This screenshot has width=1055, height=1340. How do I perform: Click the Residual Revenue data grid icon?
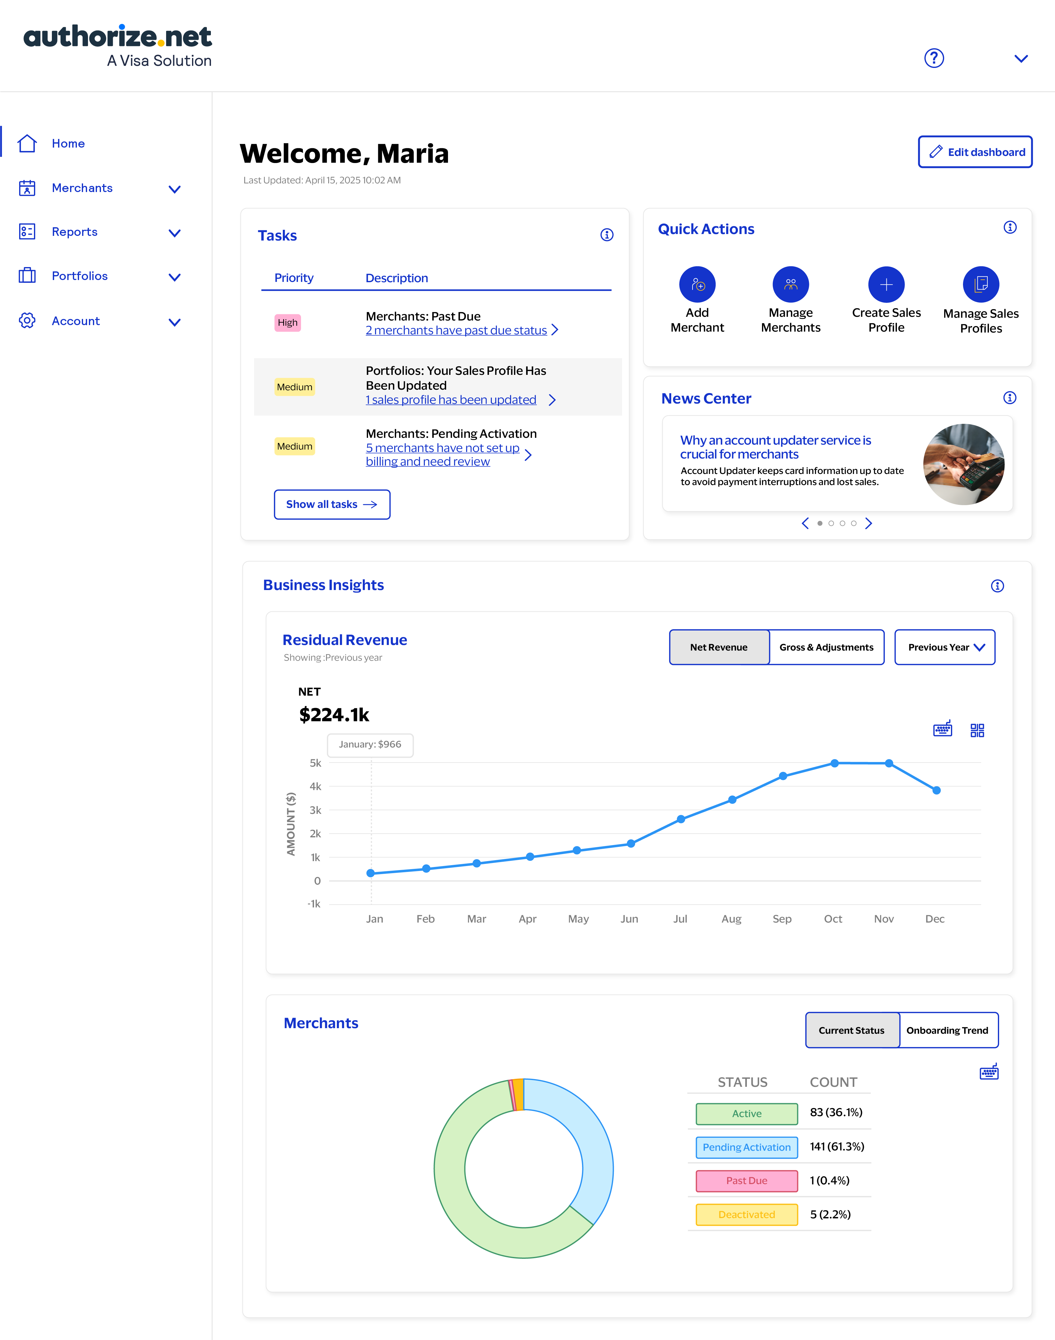[x=977, y=731]
